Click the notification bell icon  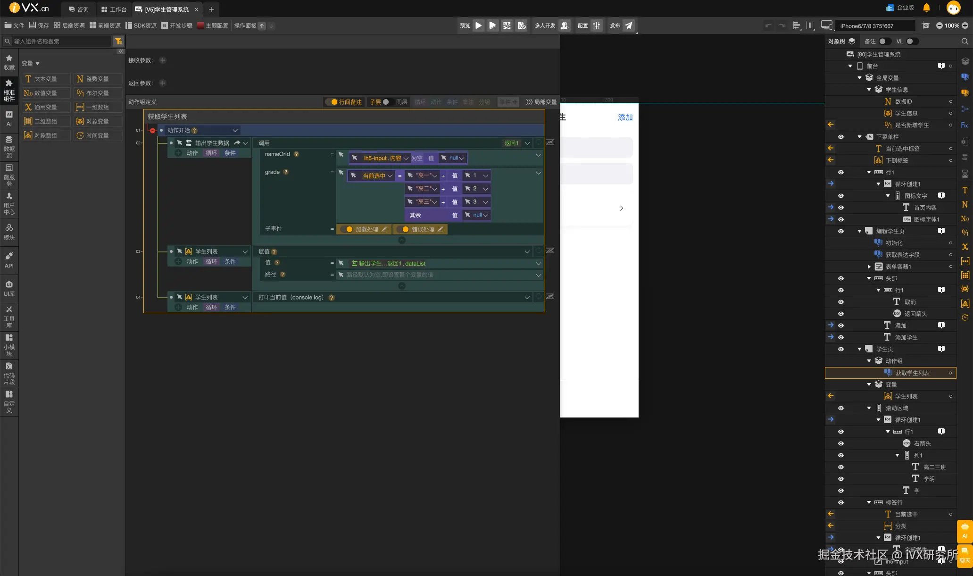(926, 8)
